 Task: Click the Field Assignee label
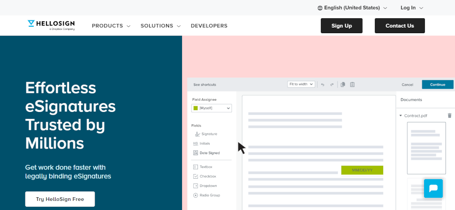[204, 99]
